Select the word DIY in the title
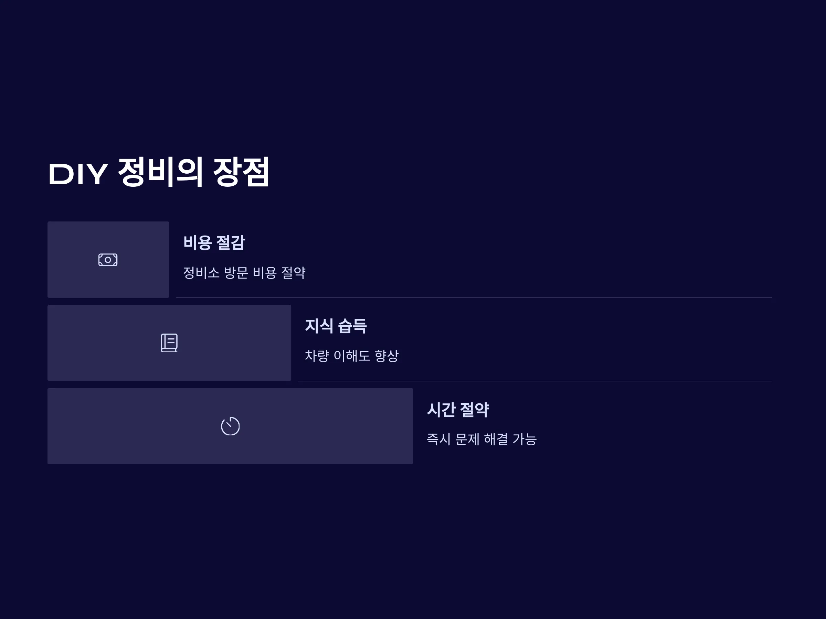Image resolution: width=826 pixels, height=619 pixels. pos(78,174)
